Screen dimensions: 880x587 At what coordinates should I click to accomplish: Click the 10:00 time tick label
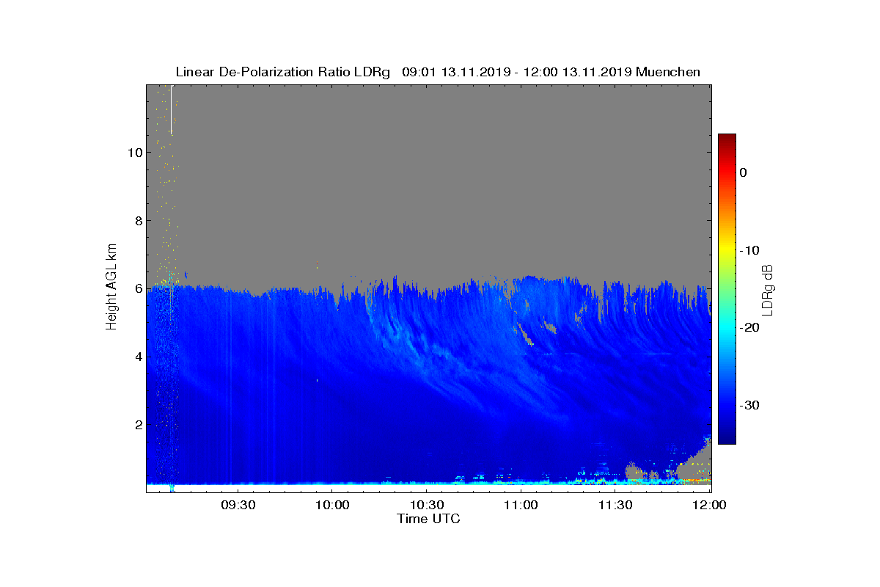click(x=331, y=506)
